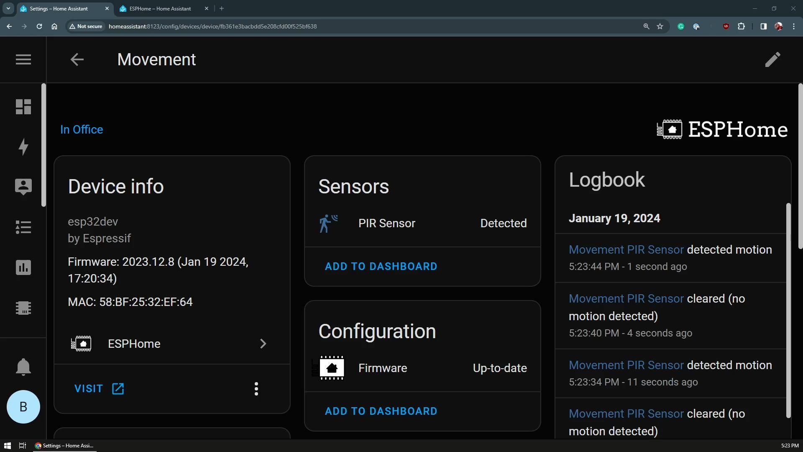Navigate browser back arrow

click(x=9, y=26)
